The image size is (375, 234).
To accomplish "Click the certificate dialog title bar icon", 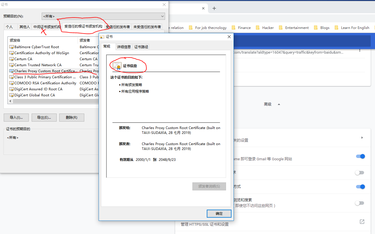I will pos(102,37).
